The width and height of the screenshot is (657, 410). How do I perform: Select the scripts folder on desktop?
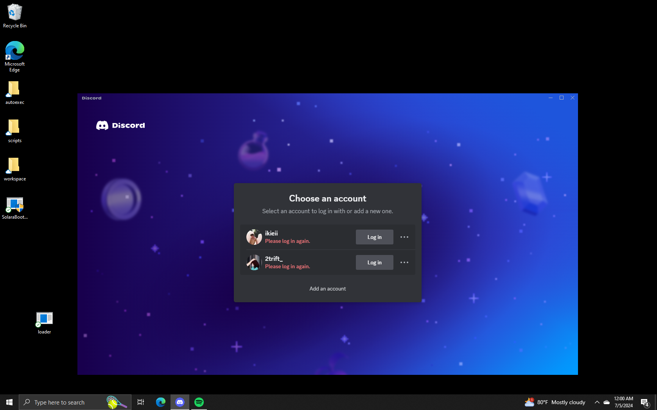click(x=15, y=131)
